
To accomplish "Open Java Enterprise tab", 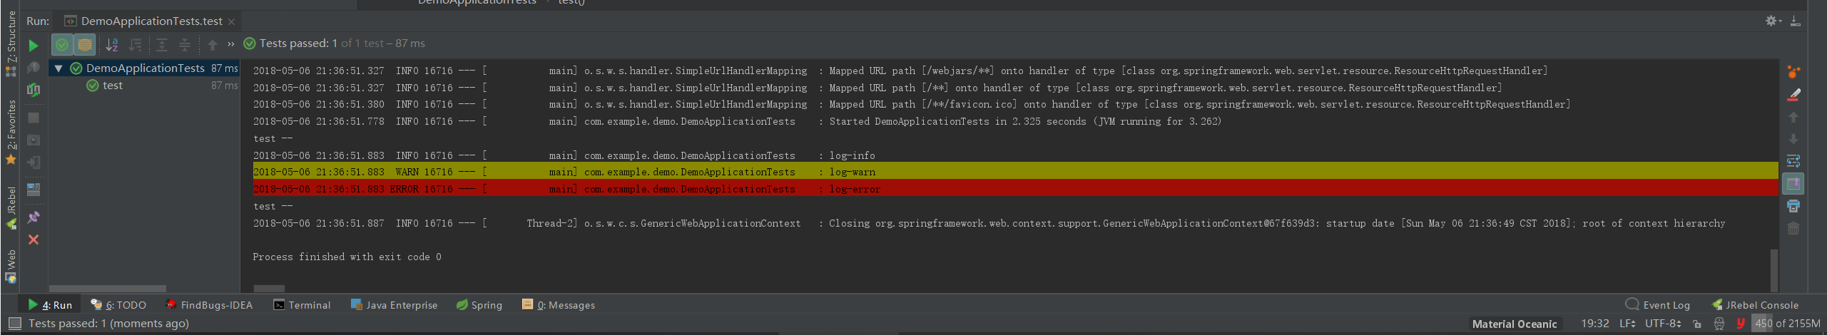I will 395,305.
